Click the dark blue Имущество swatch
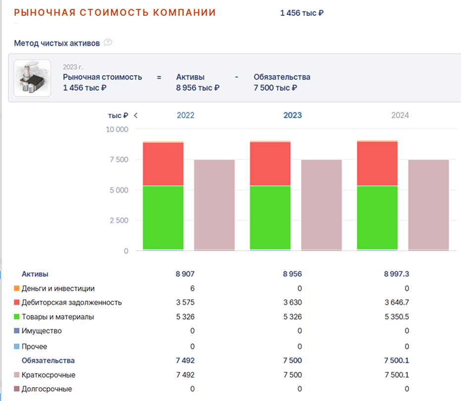461x401 pixels. (17, 331)
